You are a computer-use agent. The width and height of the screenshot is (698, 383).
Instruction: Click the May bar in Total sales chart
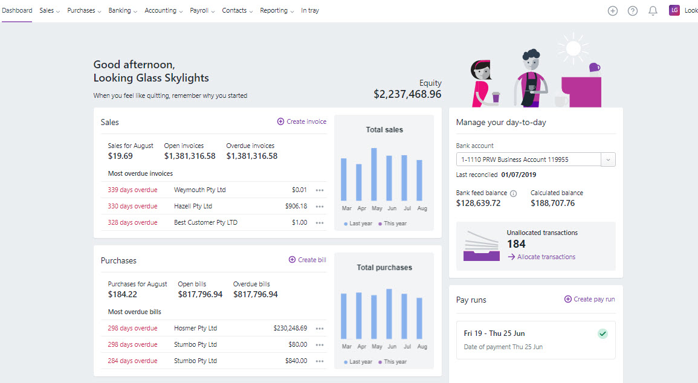pyautogui.click(x=373, y=175)
